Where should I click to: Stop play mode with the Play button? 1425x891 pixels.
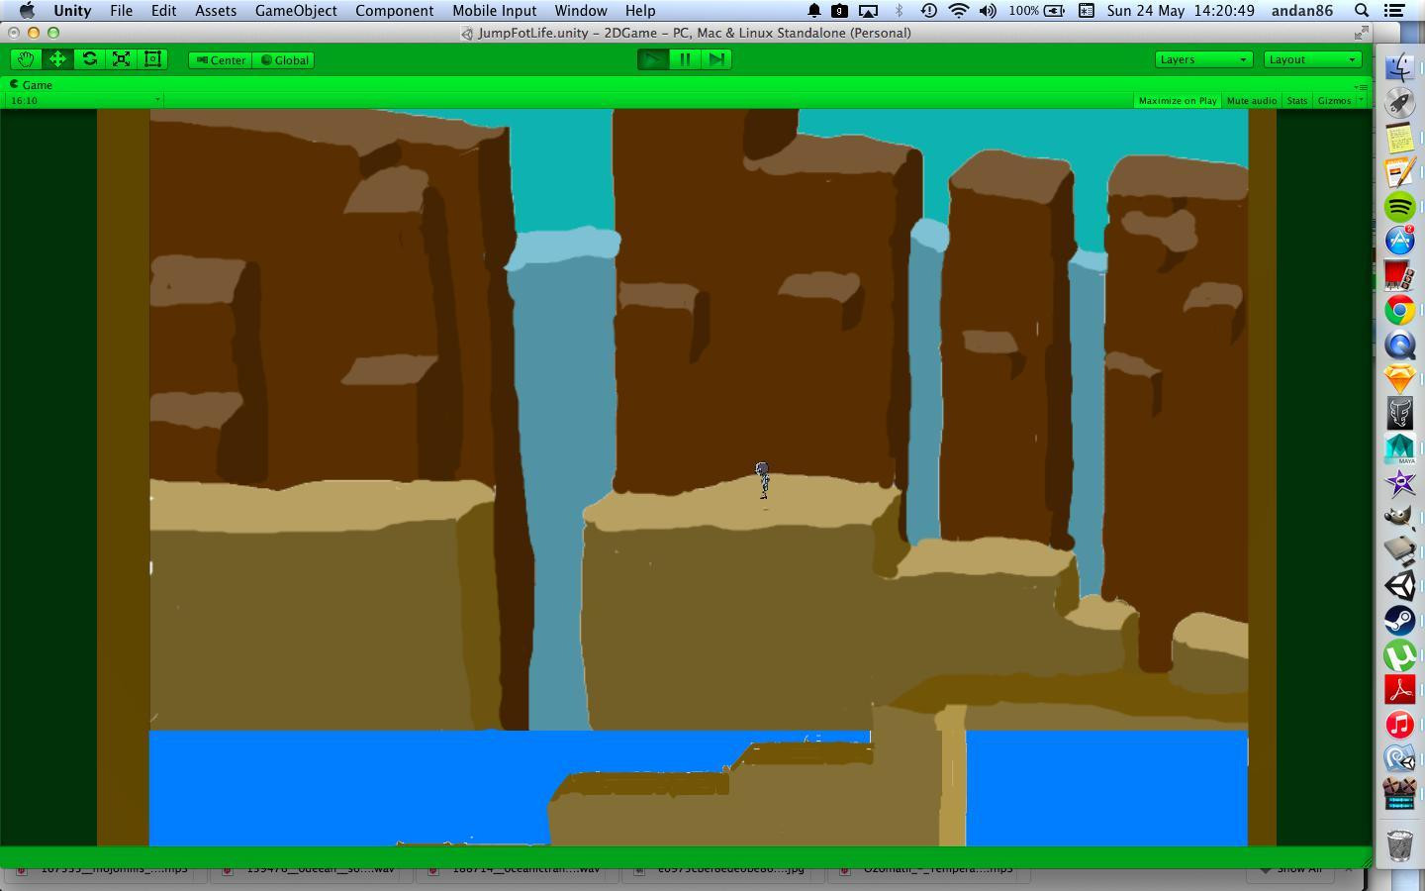652,59
